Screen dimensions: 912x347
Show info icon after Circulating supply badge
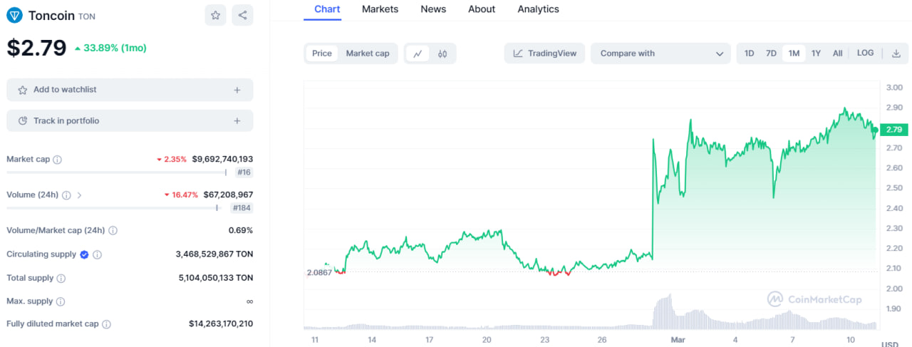point(98,254)
